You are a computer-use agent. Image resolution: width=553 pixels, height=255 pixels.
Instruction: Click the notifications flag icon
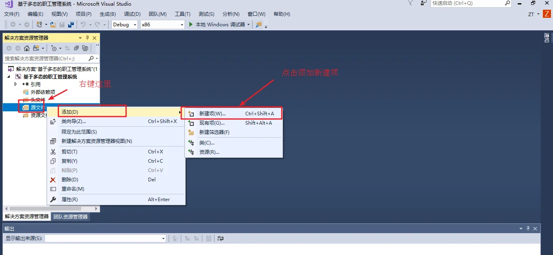(411, 3)
